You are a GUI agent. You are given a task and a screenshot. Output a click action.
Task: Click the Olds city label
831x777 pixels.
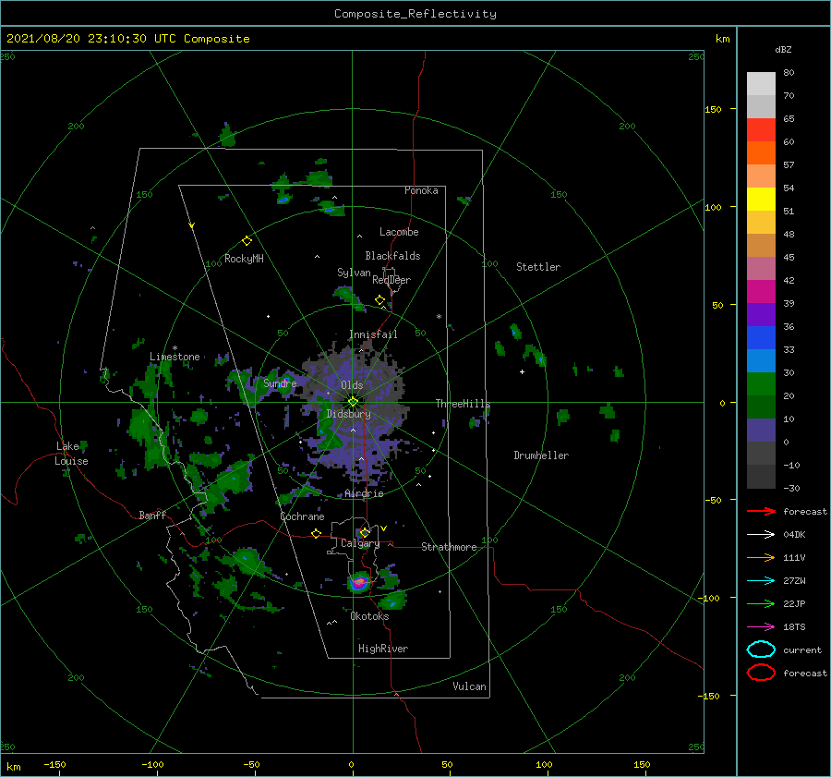point(352,385)
